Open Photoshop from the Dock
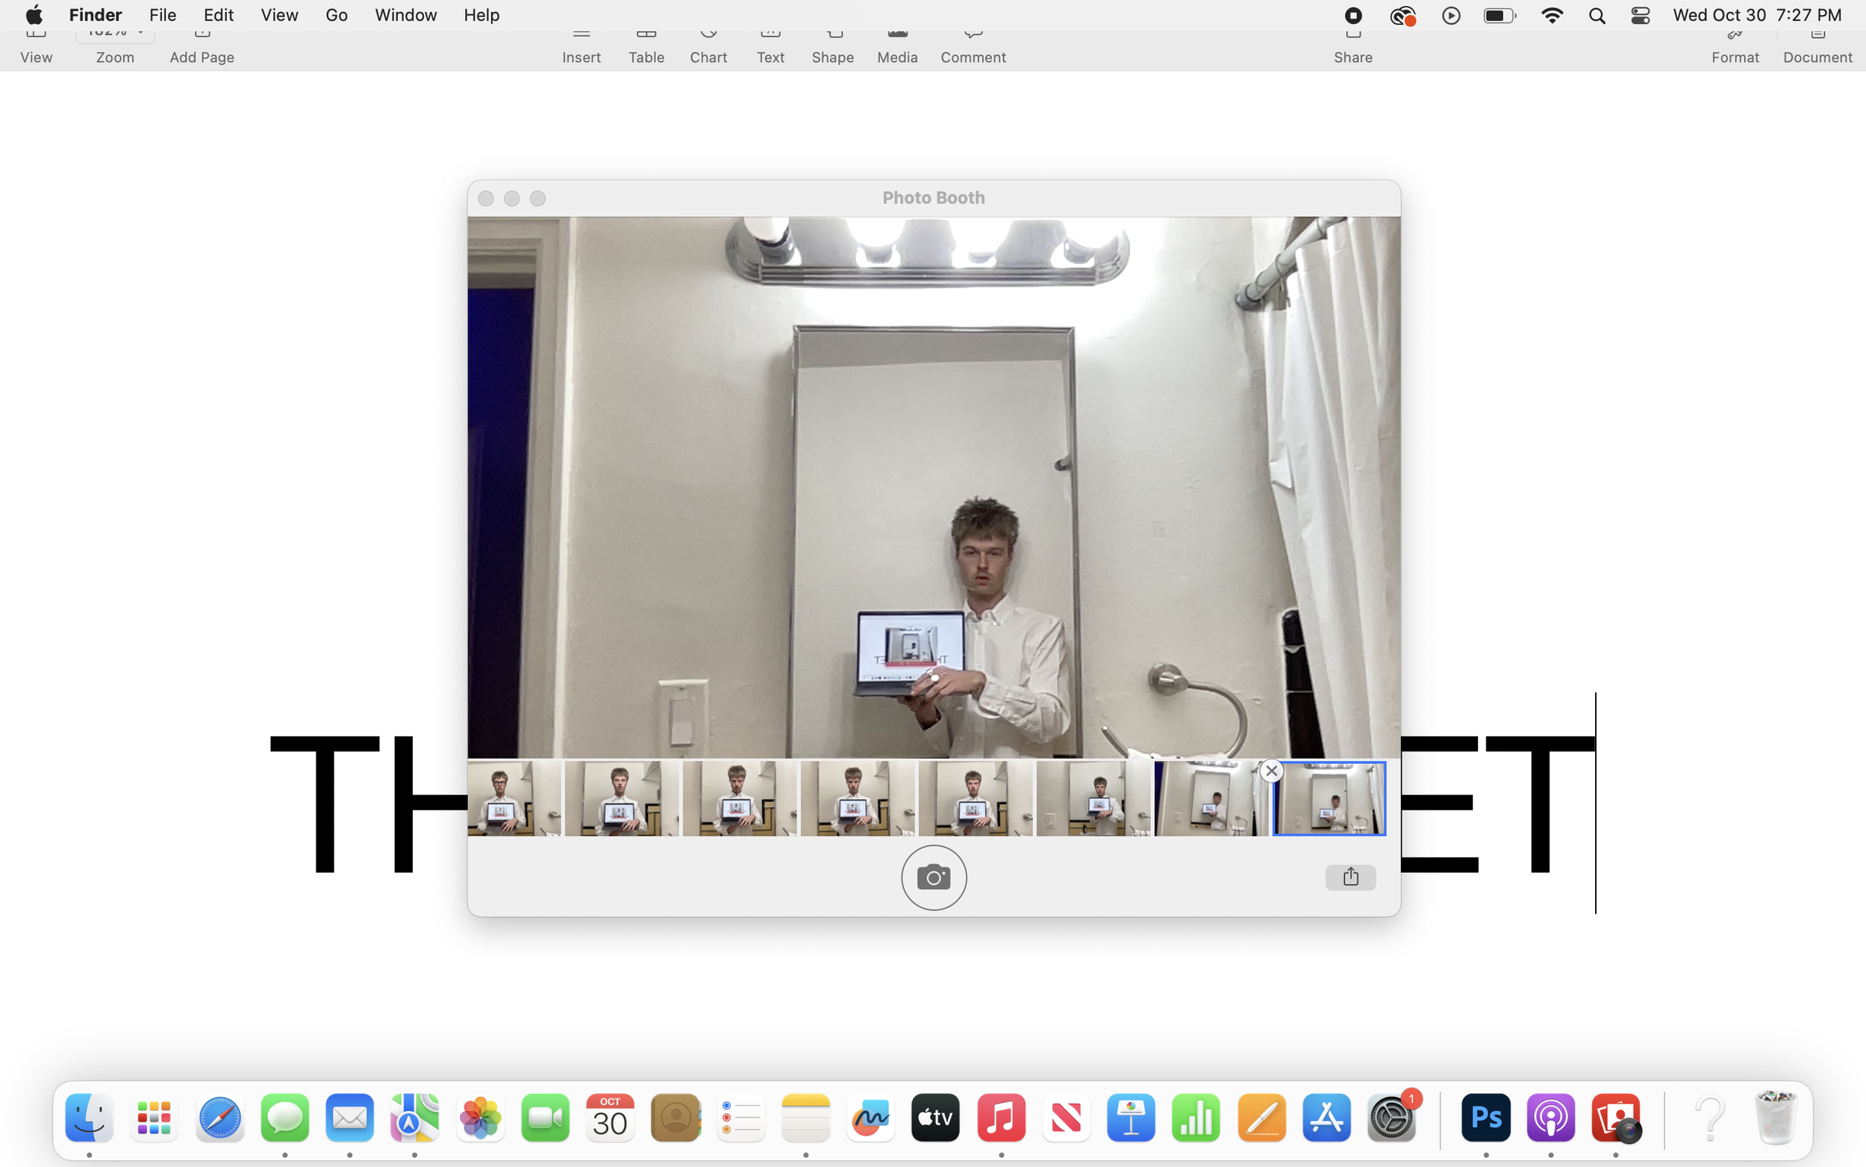Image resolution: width=1866 pixels, height=1167 pixels. click(x=1485, y=1118)
